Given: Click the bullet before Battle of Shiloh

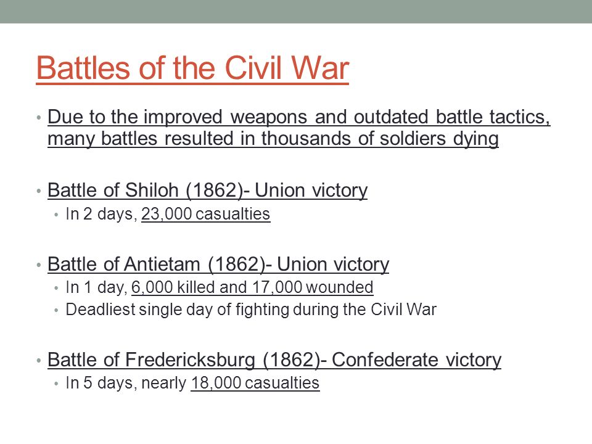Looking at the screenshot, I should click(x=39, y=191).
